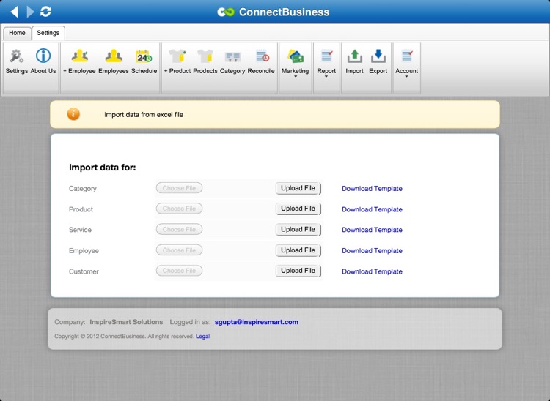
Task: Click the Export toolbar icon
Action: coord(378,56)
